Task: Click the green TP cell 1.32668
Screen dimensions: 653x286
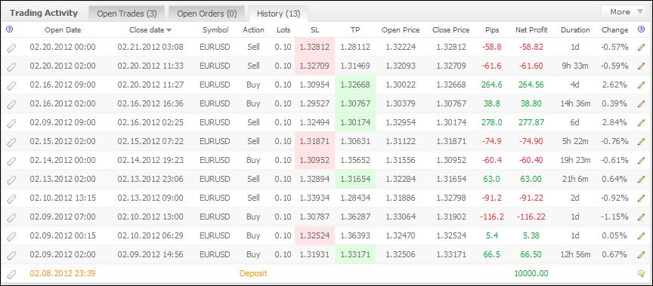Action: (x=355, y=85)
